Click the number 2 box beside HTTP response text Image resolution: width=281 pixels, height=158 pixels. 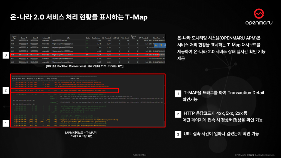point(178,114)
